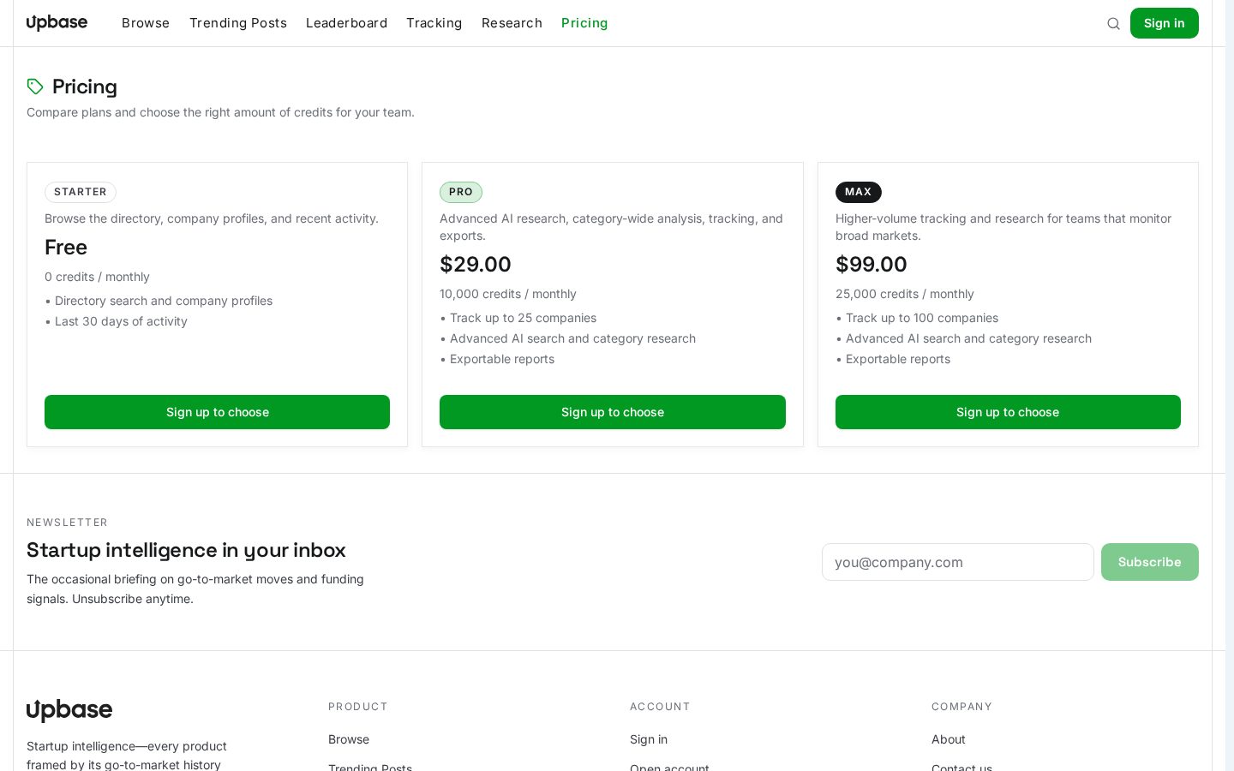Follow the footer Sign in link

pyautogui.click(x=649, y=739)
